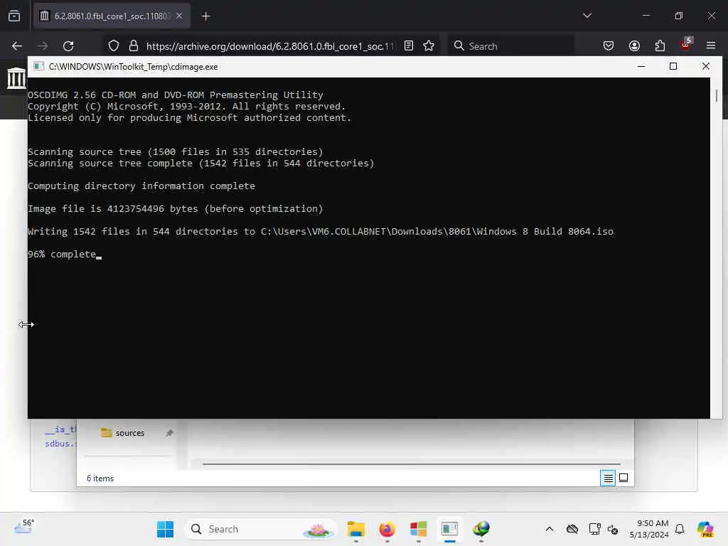Click the Internet Archive logo icon
Image resolution: width=728 pixels, height=546 pixels.
pos(16,78)
